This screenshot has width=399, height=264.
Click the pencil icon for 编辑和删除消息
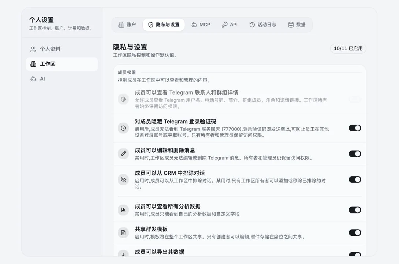[x=123, y=154]
